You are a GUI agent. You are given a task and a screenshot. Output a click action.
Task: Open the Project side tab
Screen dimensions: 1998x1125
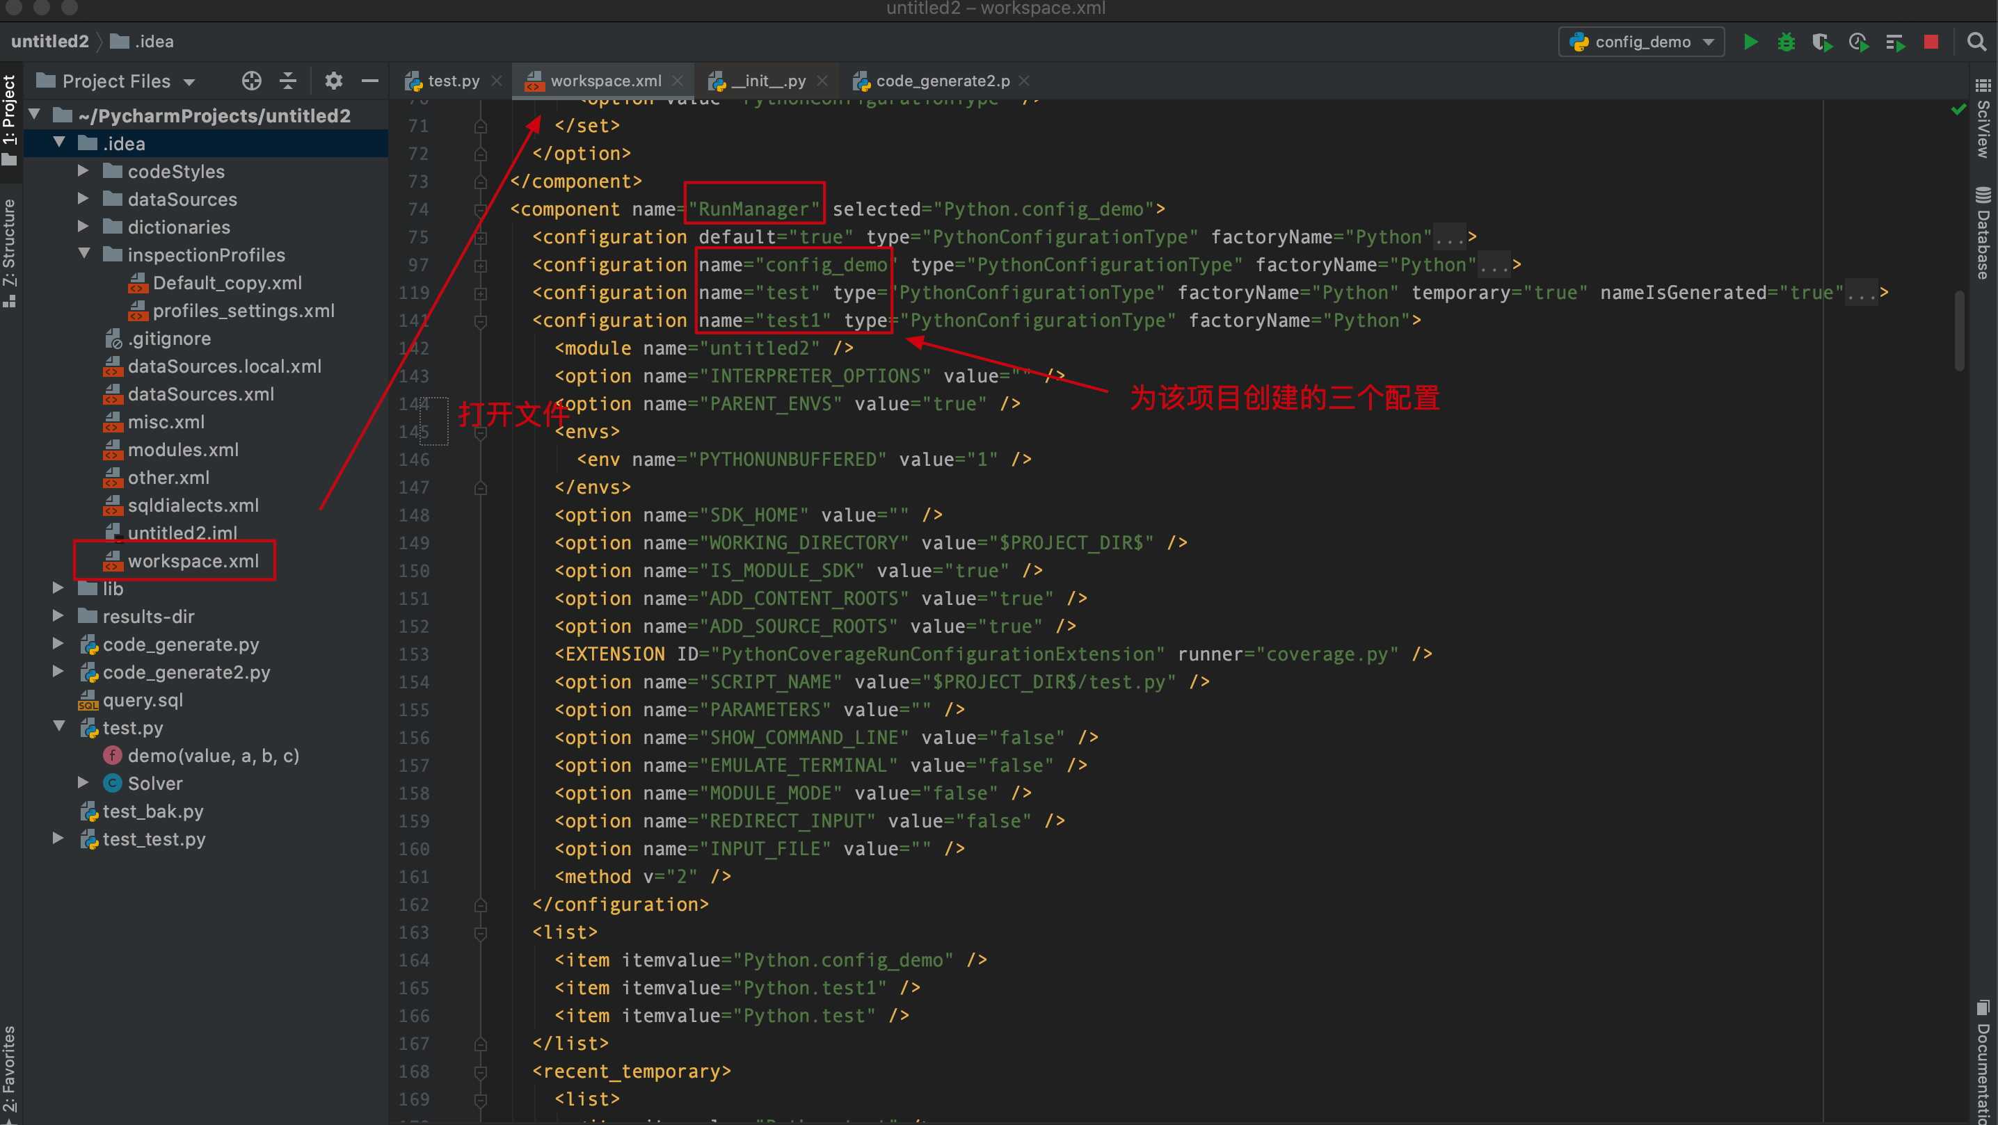tap(9, 120)
